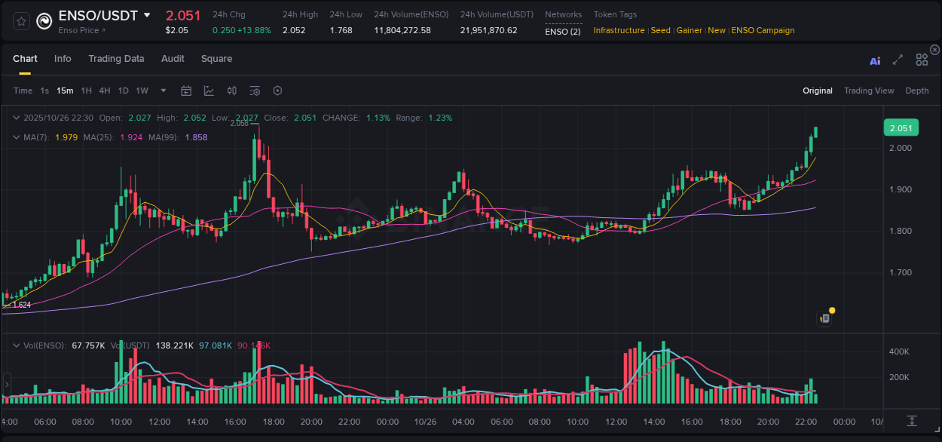The width and height of the screenshot is (942, 442).
Task: Switch chart style using line chart icon
Action: [210, 91]
